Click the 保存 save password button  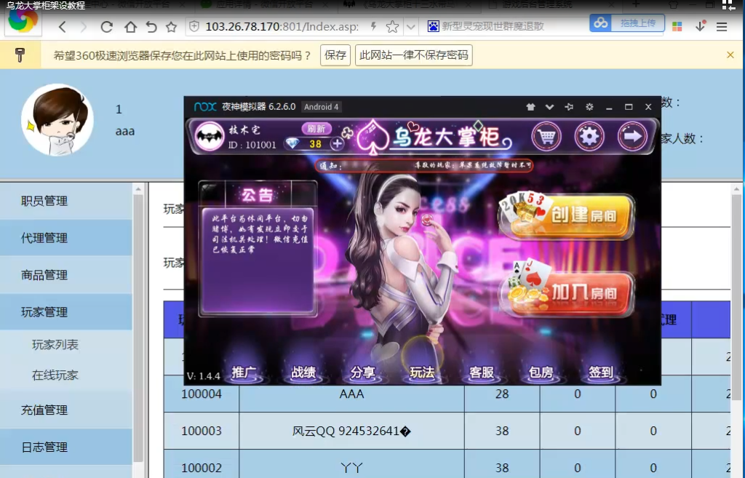pos(335,55)
